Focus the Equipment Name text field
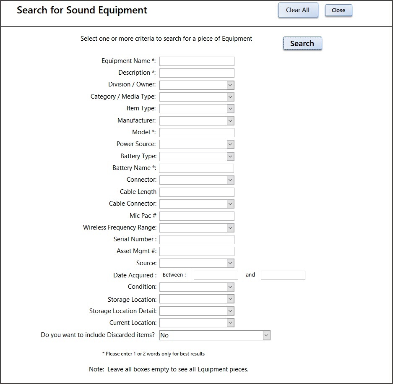The width and height of the screenshot is (393, 384). tap(197, 61)
